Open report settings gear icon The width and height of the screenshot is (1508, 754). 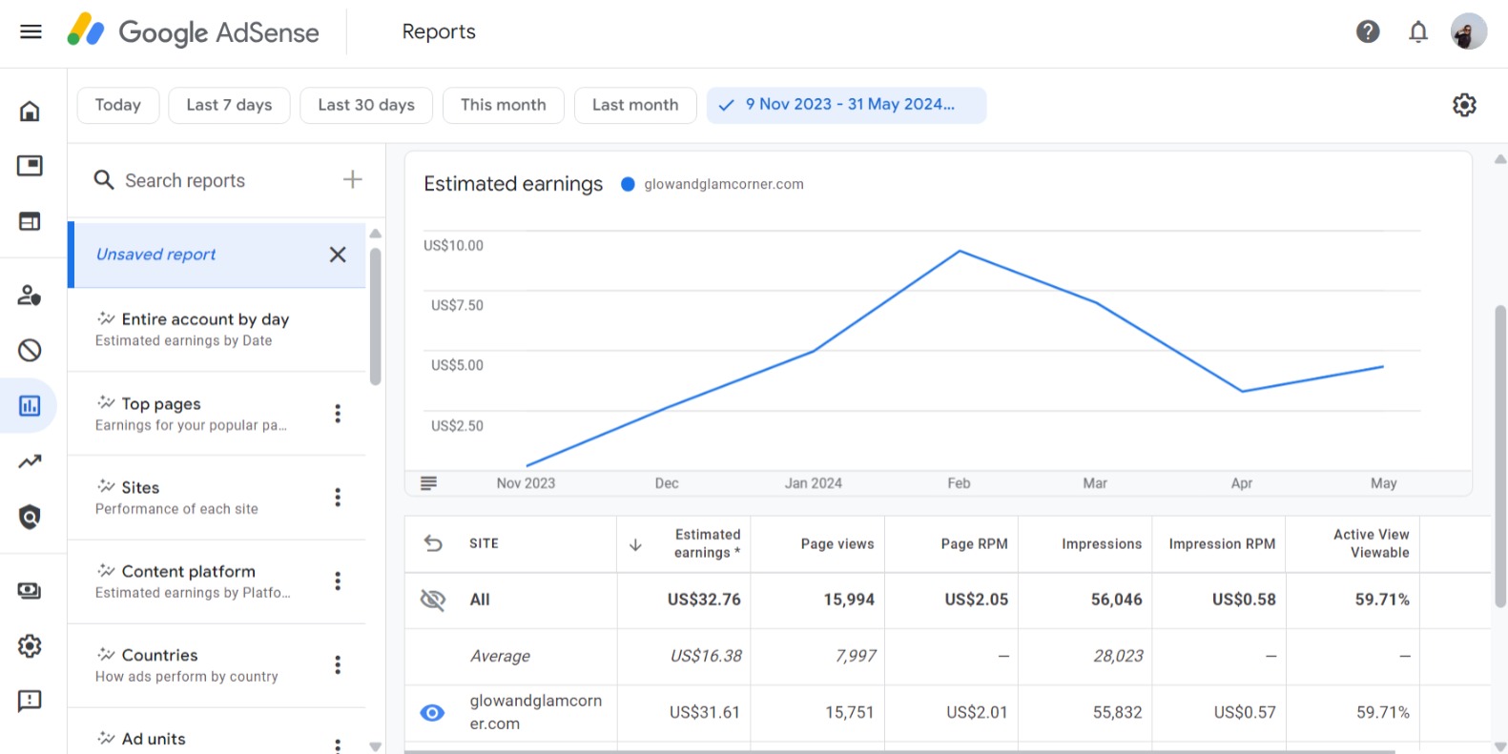click(1464, 105)
